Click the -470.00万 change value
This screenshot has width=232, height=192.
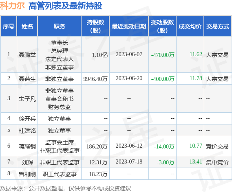tap(163, 55)
